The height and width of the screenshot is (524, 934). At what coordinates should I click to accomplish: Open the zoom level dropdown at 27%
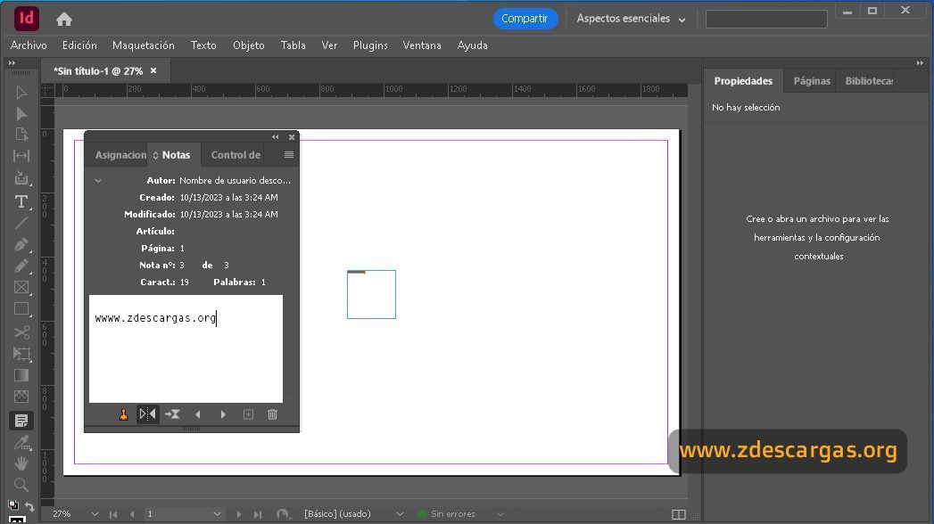(95, 514)
